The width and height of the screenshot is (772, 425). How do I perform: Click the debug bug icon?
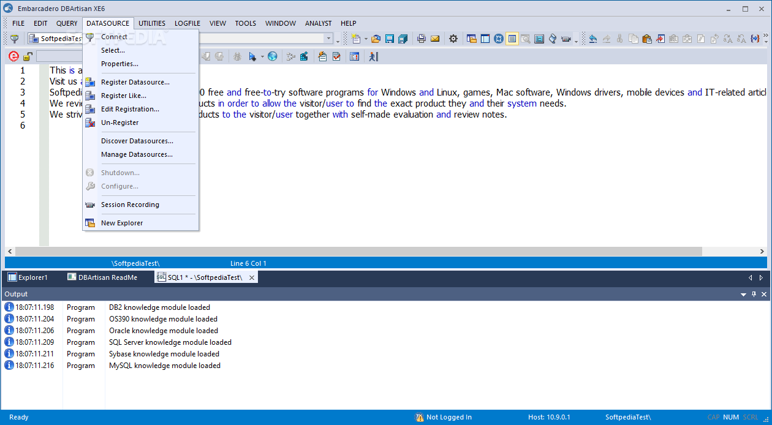click(237, 56)
